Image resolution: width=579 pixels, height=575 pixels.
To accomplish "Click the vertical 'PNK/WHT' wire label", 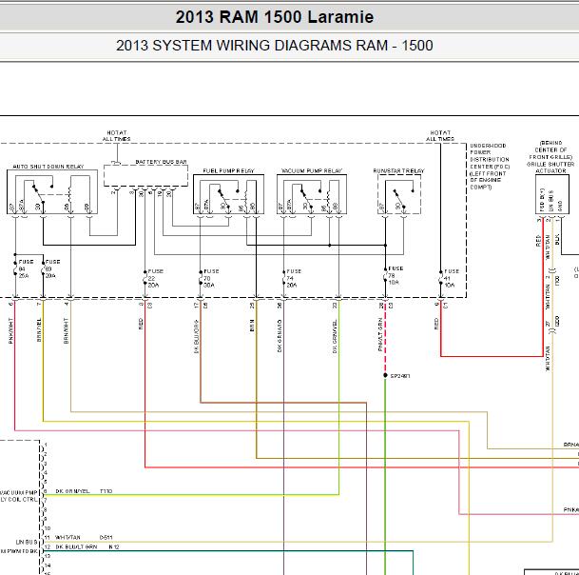I will coord(10,330).
